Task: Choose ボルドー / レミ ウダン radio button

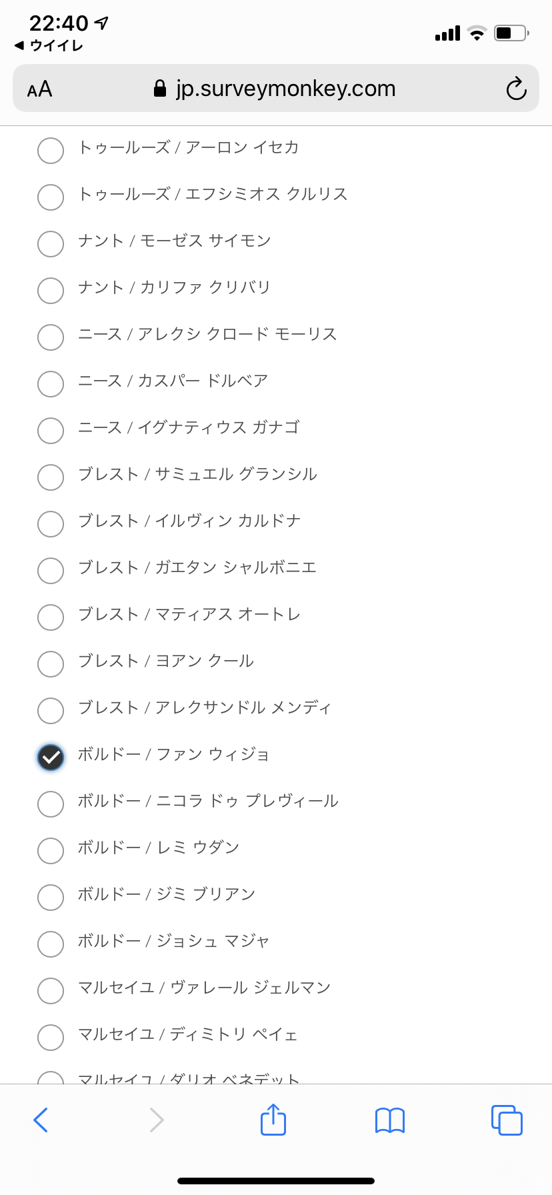Action: 51,850
